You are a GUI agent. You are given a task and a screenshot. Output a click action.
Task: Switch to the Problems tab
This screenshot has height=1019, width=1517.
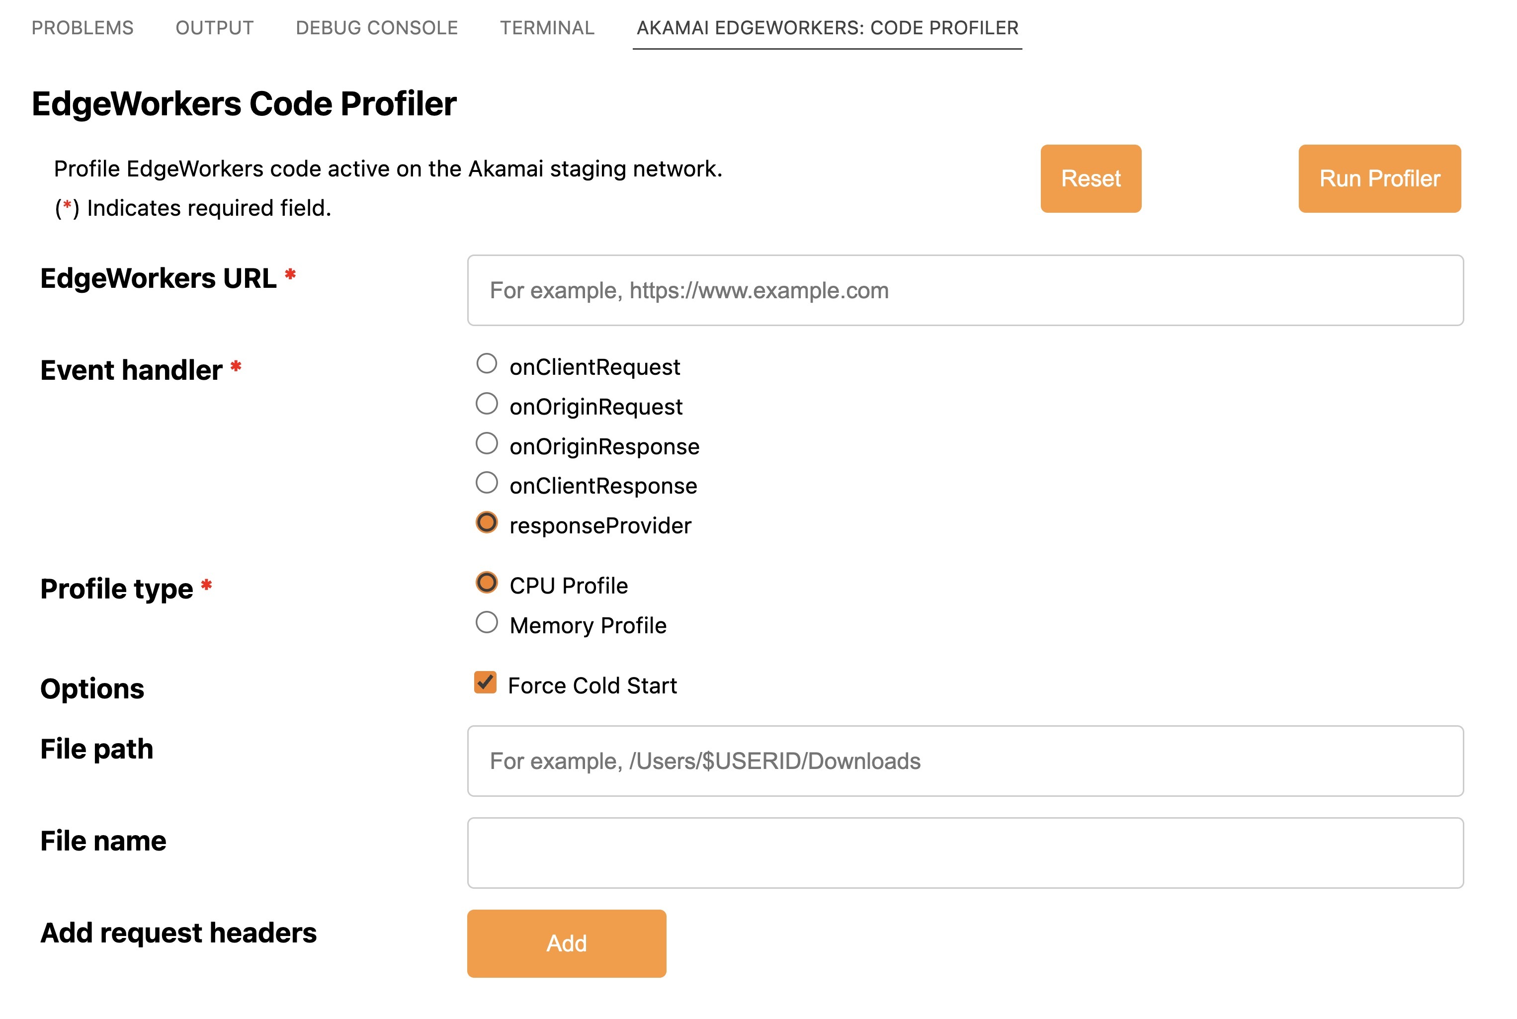click(x=83, y=28)
